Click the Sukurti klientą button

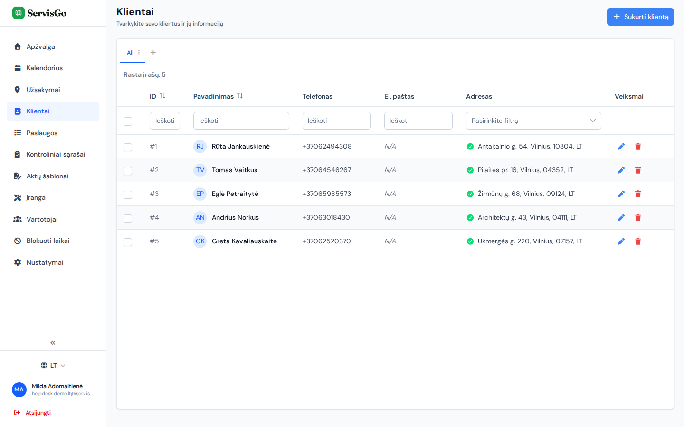tap(640, 17)
